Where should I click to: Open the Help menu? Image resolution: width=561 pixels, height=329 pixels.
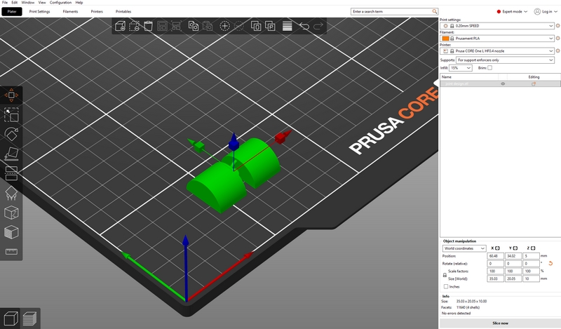click(79, 3)
